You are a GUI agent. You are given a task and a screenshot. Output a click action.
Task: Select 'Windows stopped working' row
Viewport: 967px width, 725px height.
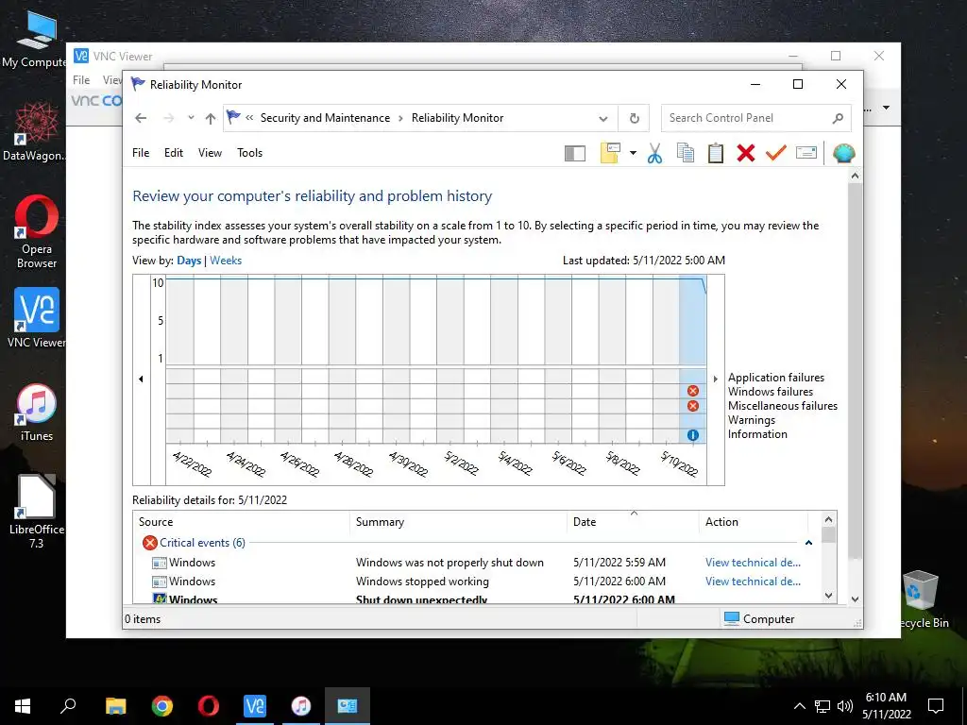pos(476,582)
